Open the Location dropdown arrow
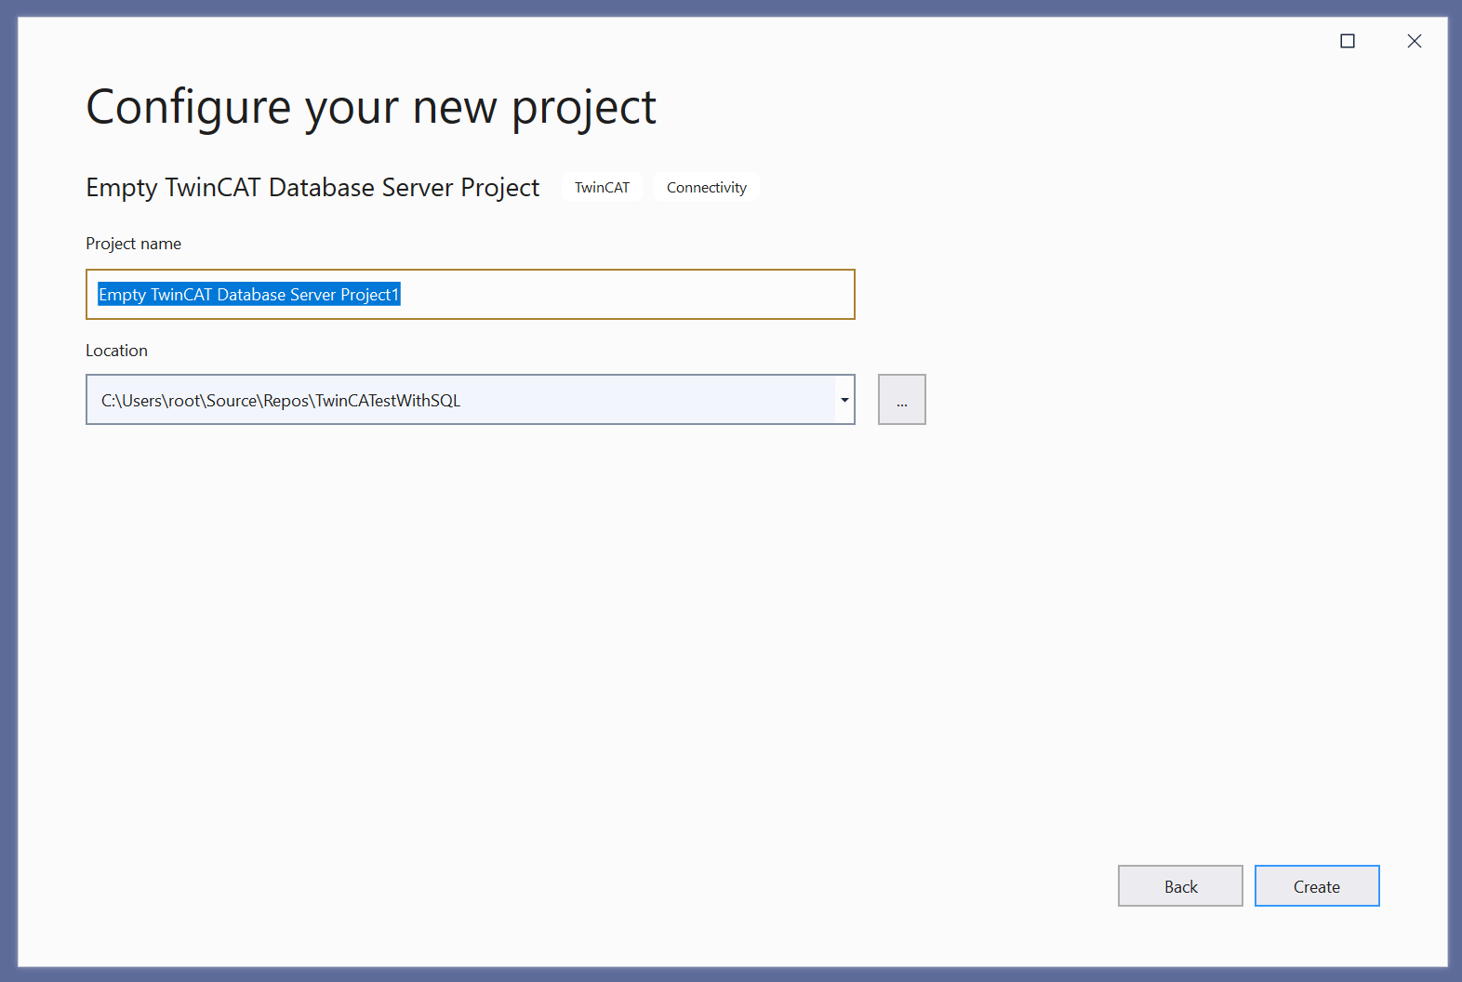 844,400
